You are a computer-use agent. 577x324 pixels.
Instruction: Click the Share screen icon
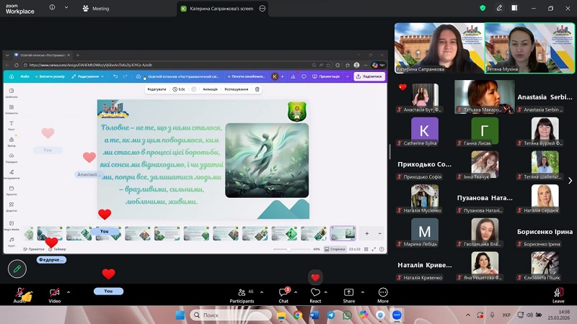coord(348,294)
